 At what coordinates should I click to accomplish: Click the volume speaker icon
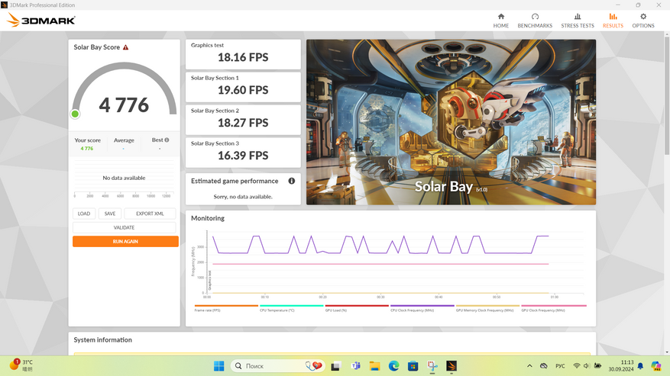tap(587, 366)
